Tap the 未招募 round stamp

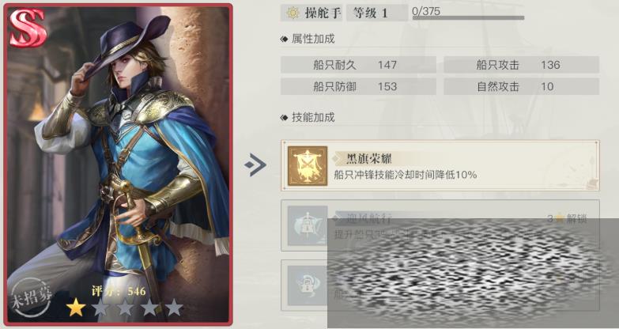(x=31, y=298)
